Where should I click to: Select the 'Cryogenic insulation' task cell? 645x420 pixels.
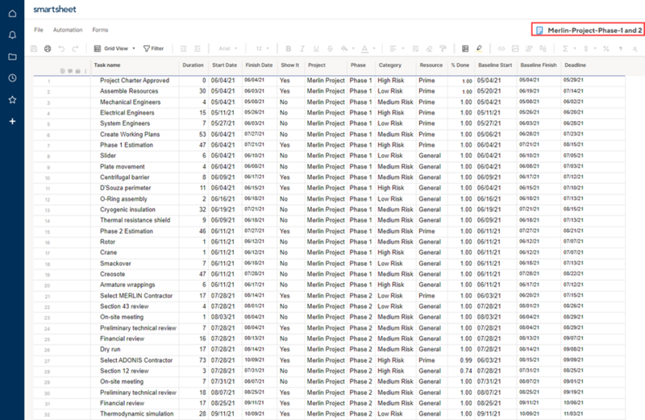click(135, 210)
